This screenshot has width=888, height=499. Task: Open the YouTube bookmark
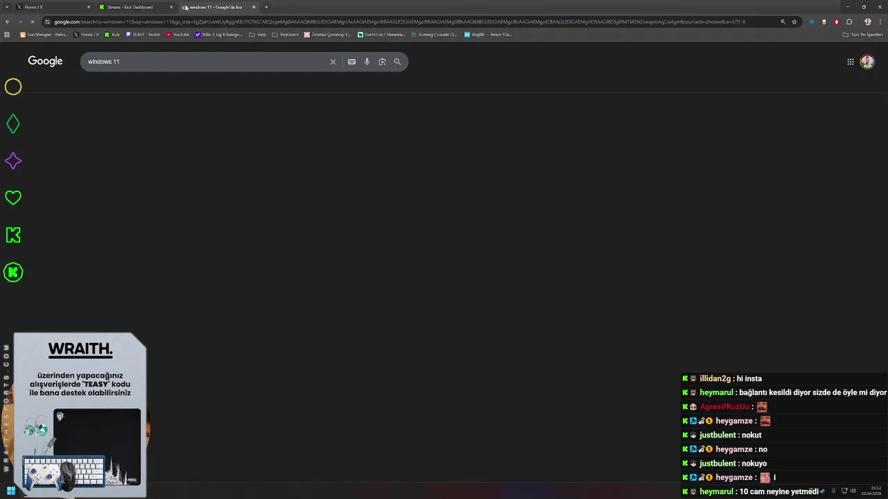pyautogui.click(x=178, y=34)
